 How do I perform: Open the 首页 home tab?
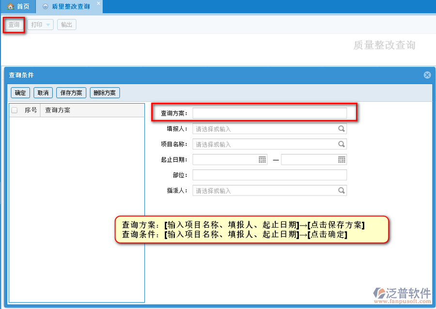click(18, 6)
